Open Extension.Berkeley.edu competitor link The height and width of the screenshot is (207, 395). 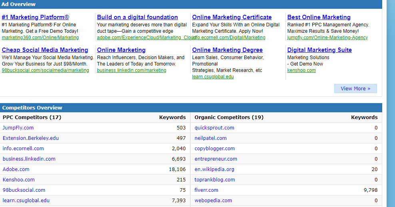pyautogui.click(x=31, y=138)
